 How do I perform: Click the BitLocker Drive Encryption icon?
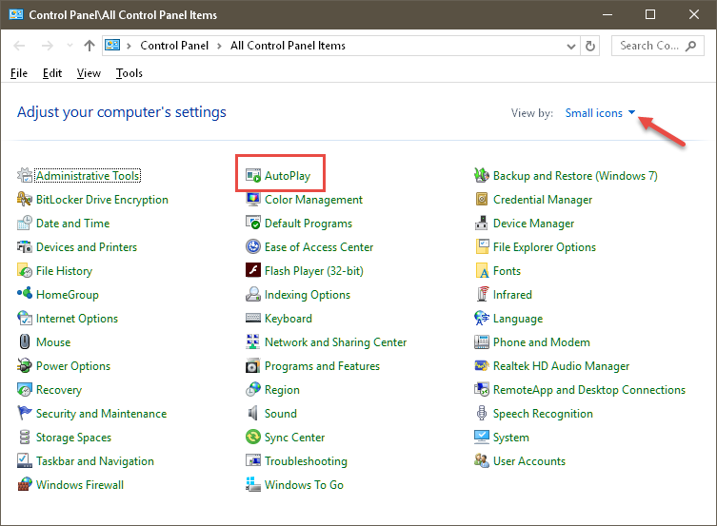point(25,199)
